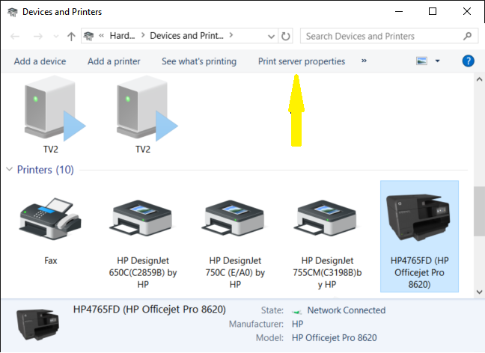485x353 pixels.
Task: Click the refresh icon in address bar
Action: click(285, 36)
